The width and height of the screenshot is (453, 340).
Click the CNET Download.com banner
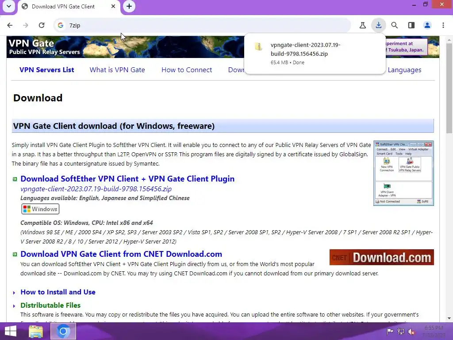point(382,257)
